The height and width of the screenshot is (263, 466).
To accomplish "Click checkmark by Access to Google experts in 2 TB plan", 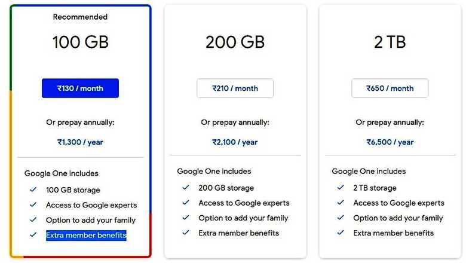I will point(341,203).
